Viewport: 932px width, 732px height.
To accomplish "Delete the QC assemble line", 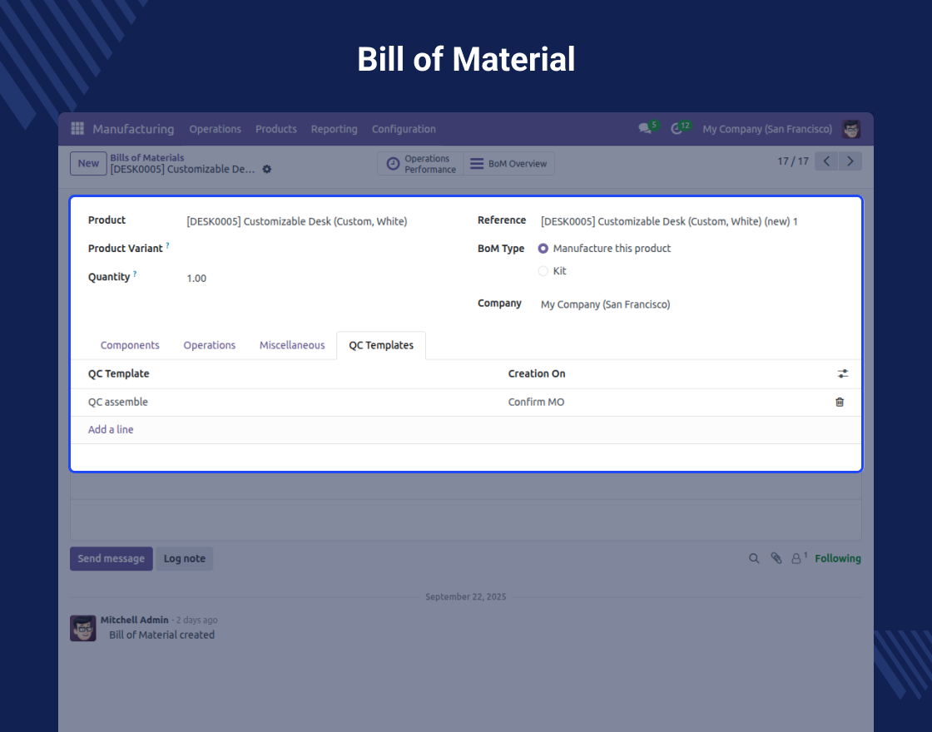I will tap(840, 403).
